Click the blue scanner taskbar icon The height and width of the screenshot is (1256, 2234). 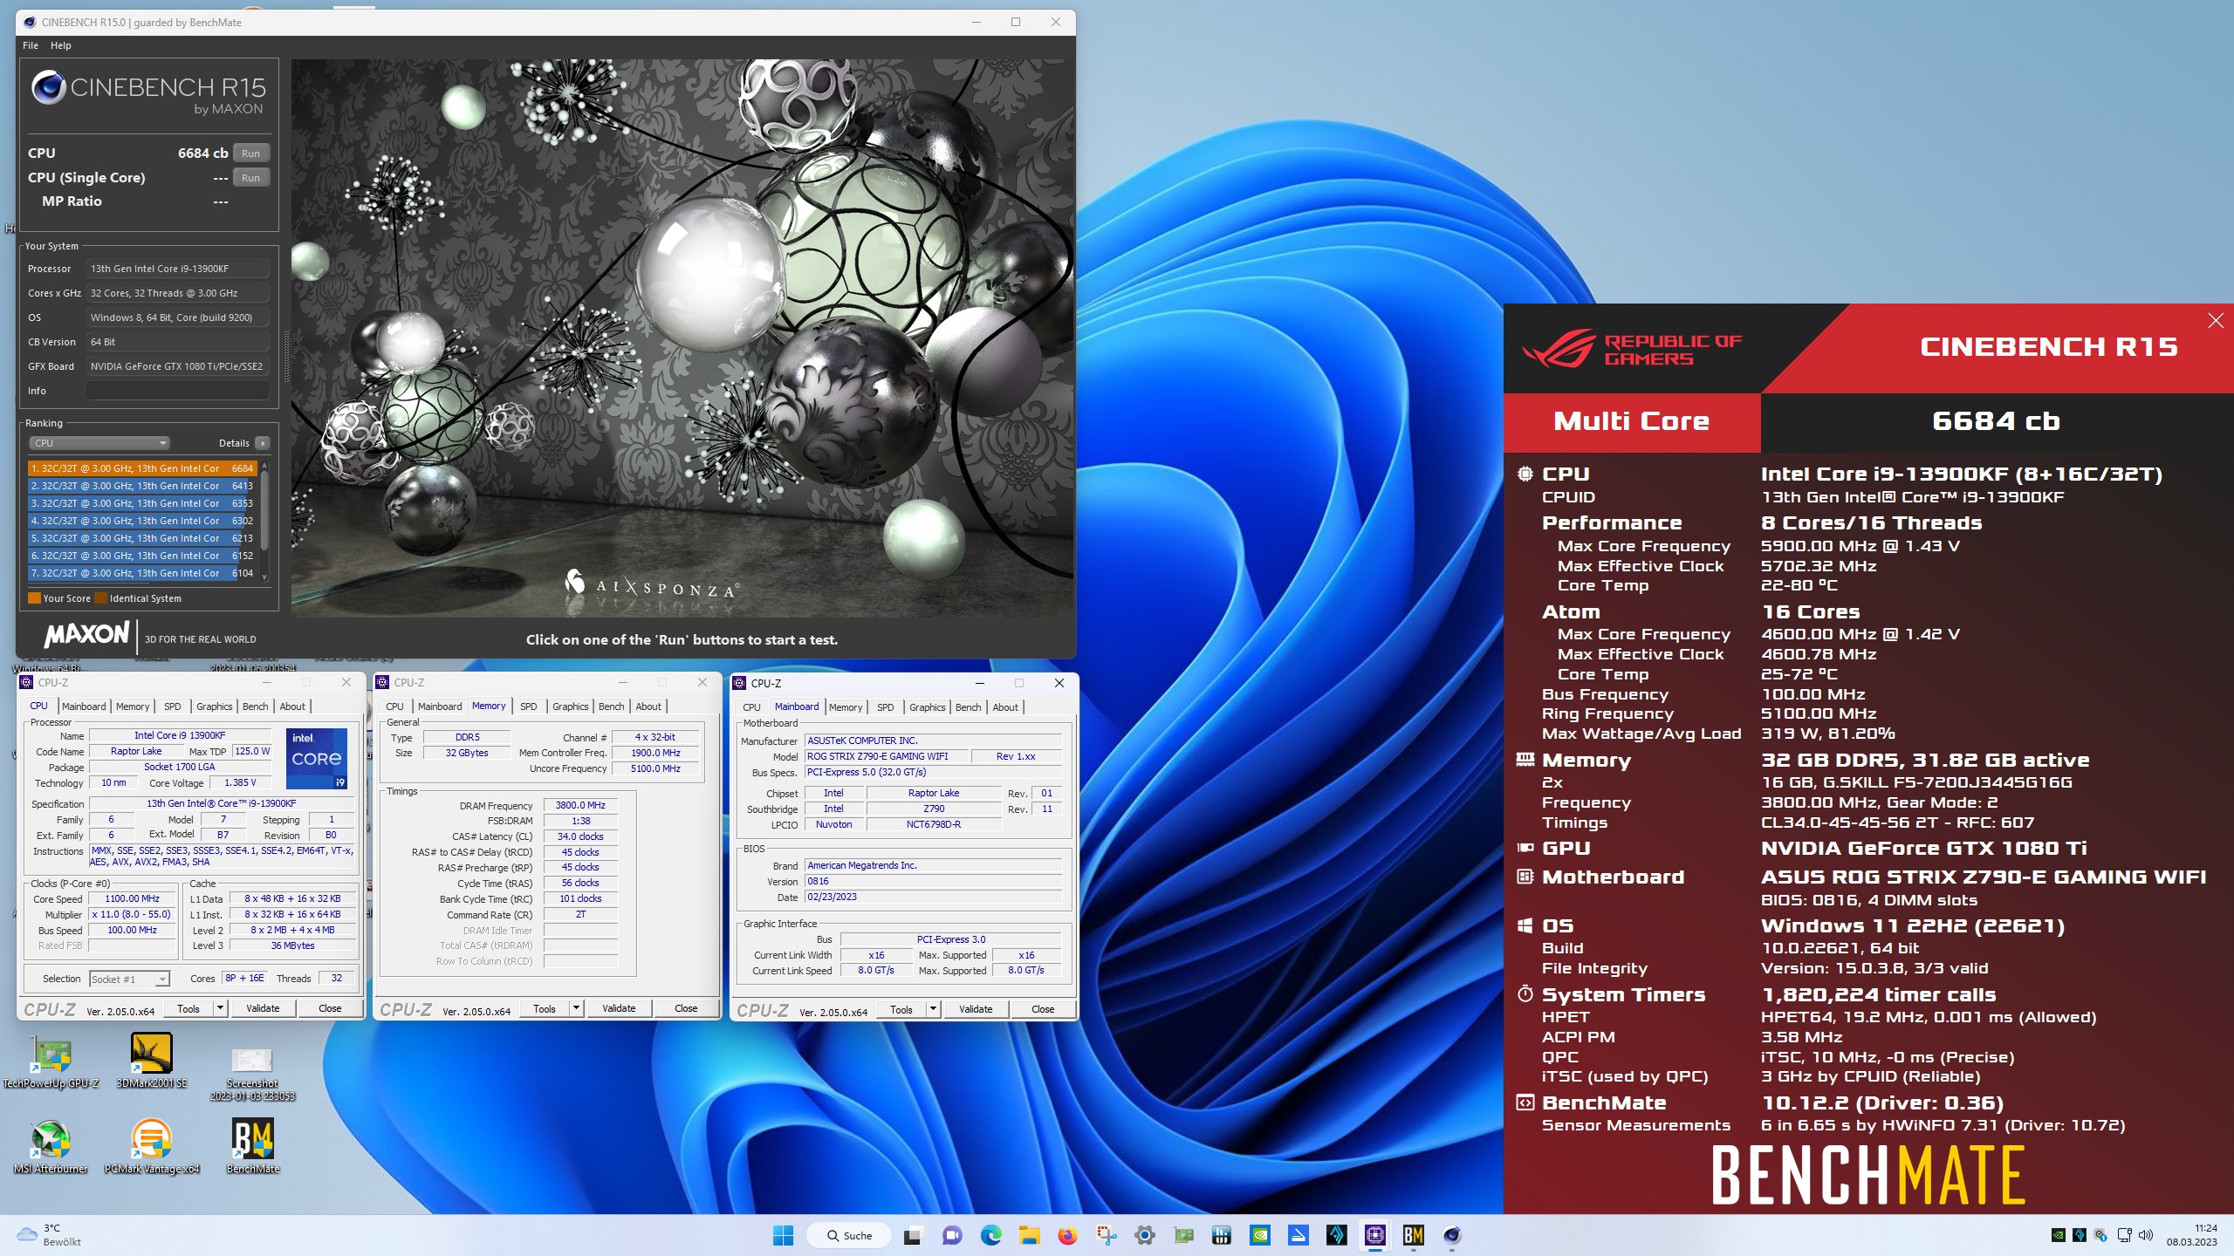point(1299,1235)
